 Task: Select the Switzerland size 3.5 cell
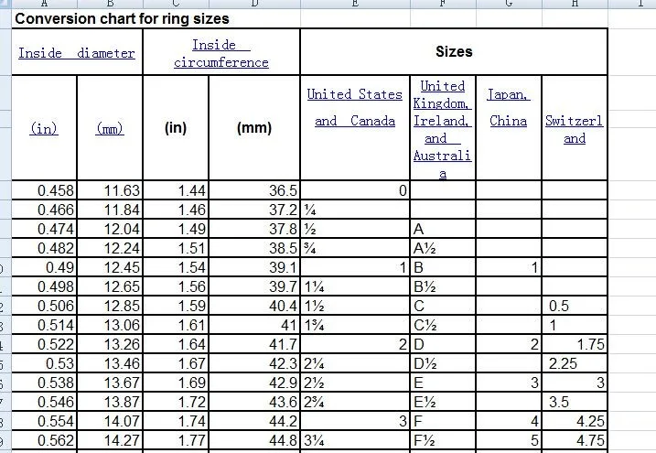575,402
